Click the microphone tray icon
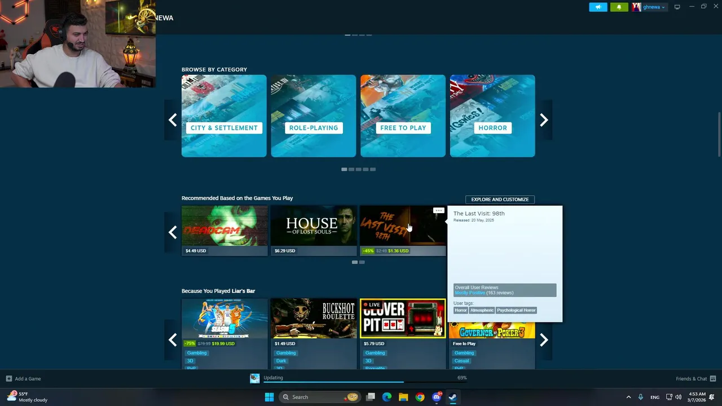This screenshot has height=406, width=722. pyautogui.click(x=641, y=397)
